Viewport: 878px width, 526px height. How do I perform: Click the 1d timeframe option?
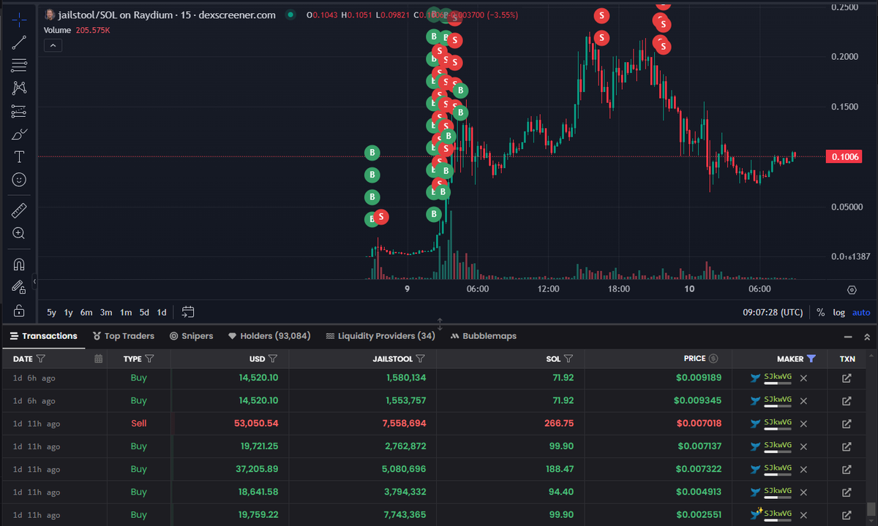click(x=161, y=311)
